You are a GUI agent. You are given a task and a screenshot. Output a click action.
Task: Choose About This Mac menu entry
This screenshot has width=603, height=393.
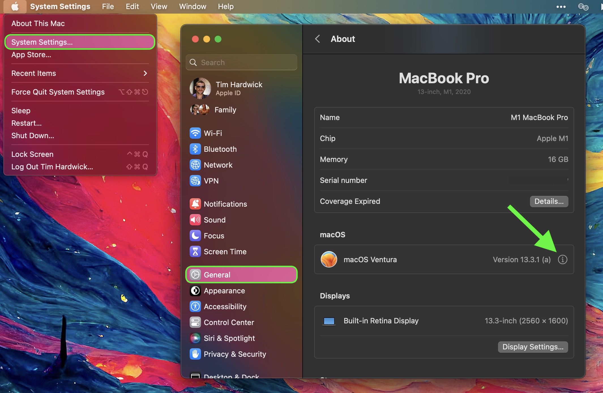pos(80,24)
